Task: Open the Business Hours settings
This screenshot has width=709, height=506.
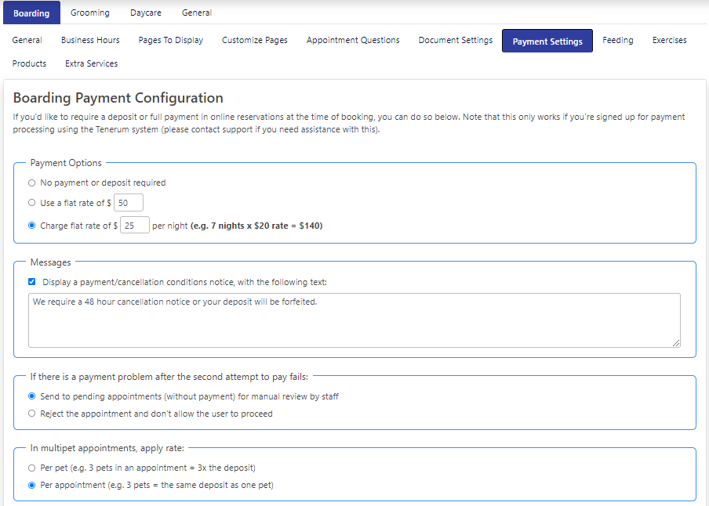Action: pos(90,40)
